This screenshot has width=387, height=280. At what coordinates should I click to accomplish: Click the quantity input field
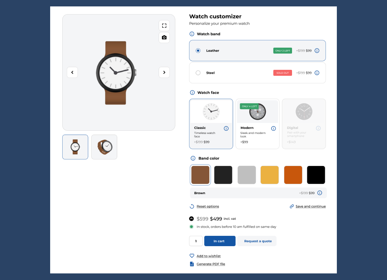pos(196,241)
